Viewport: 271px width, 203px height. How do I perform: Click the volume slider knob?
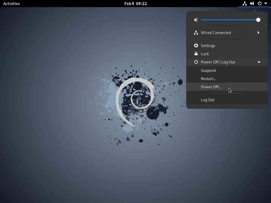[258, 20]
